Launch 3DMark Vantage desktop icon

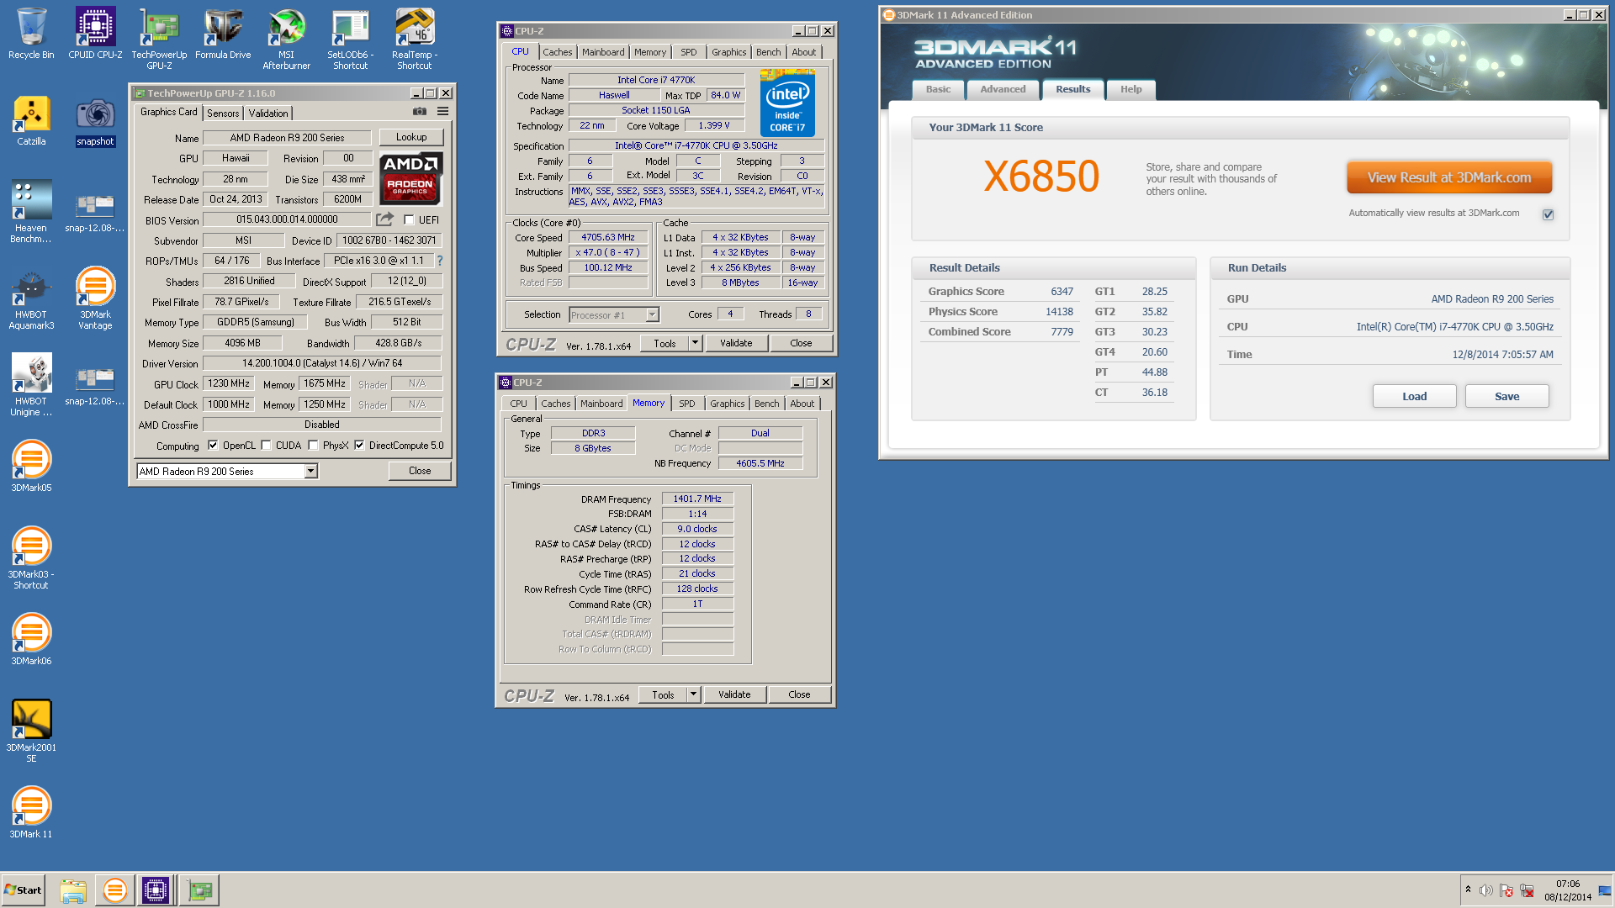(95, 298)
